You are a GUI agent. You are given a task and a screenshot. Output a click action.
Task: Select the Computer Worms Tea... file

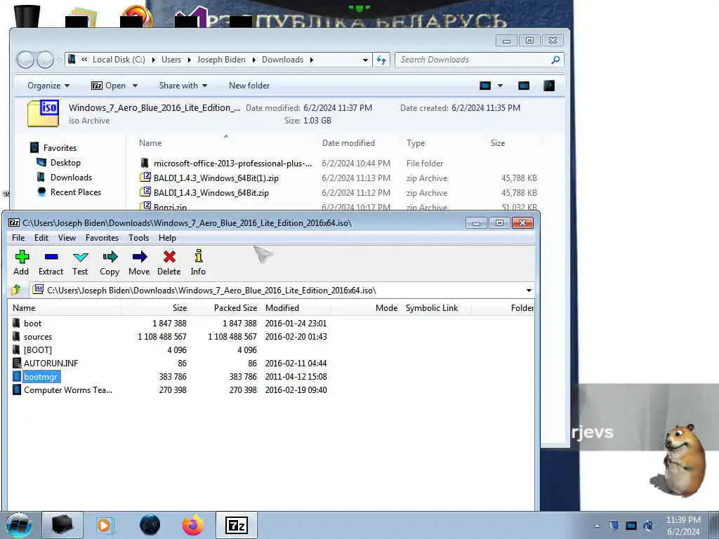pyautogui.click(x=68, y=390)
